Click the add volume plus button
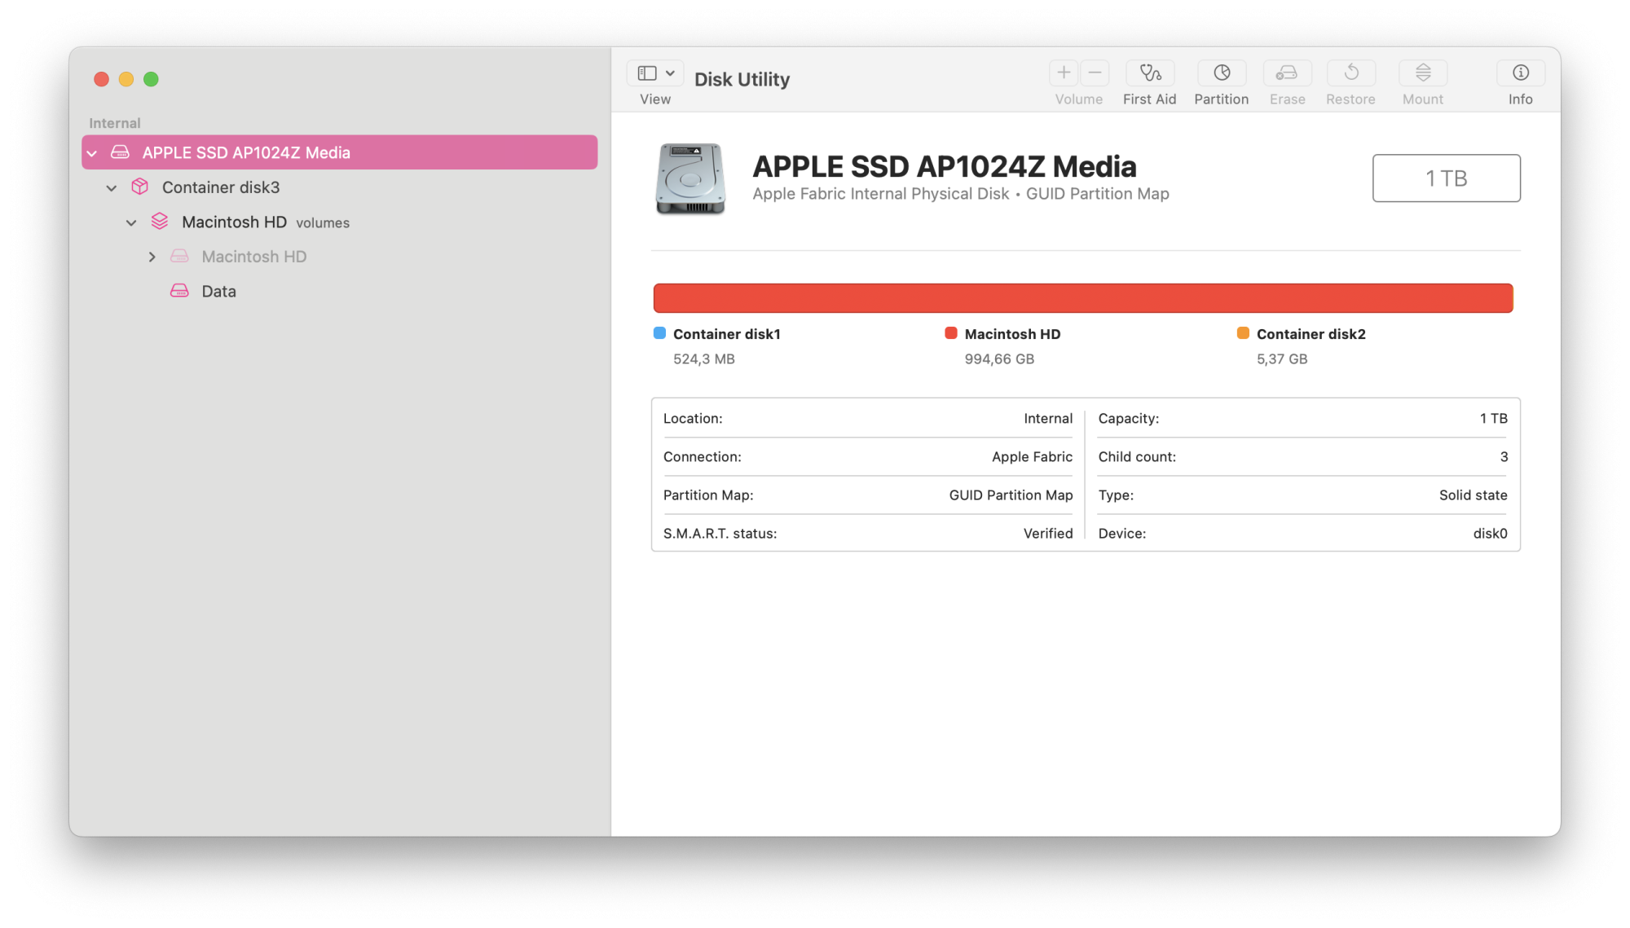This screenshot has height=928, width=1630. [x=1064, y=73]
